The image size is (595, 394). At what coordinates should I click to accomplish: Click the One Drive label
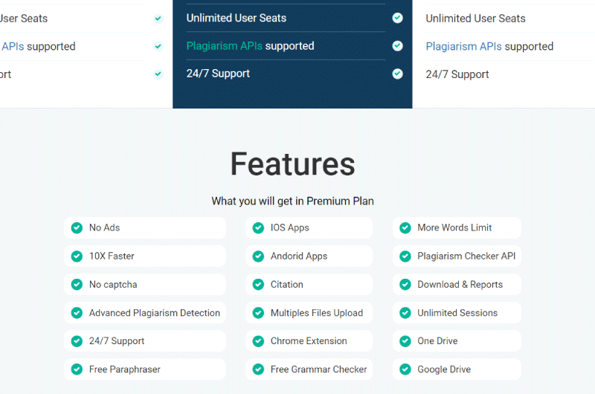click(x=437, y=341)
